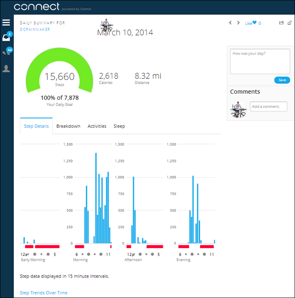The height and width of the screenshot is (298, 295).
Task: Open the user profile sidebar icon
Action: (x=6, y=68)
